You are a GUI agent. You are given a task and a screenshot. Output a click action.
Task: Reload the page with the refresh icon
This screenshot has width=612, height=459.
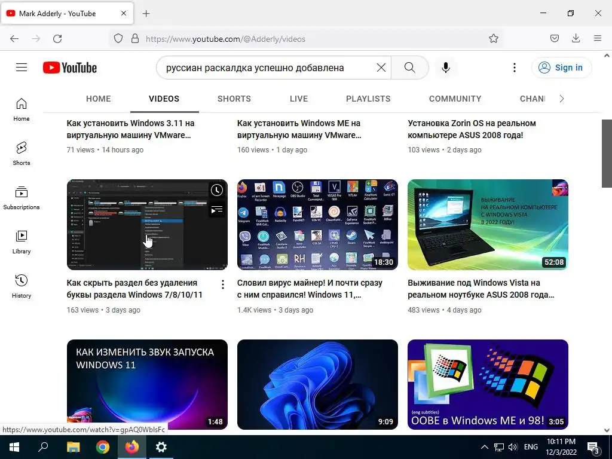point(57,39)
